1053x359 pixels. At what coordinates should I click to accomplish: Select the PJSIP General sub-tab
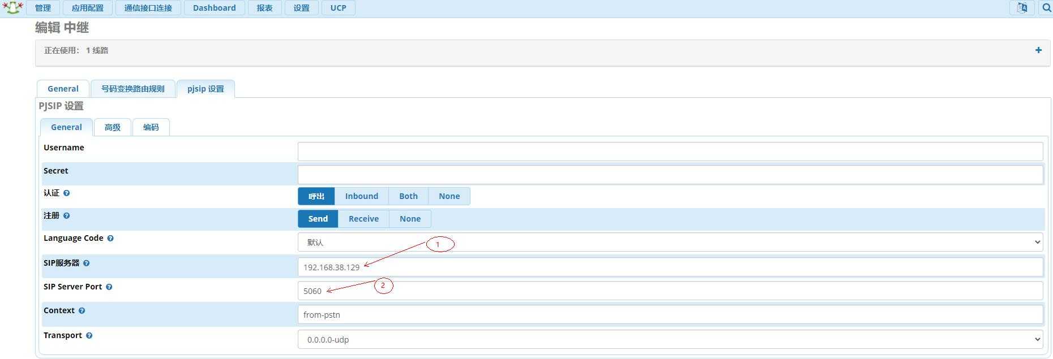pyautogui.click(x=66, y=127)
